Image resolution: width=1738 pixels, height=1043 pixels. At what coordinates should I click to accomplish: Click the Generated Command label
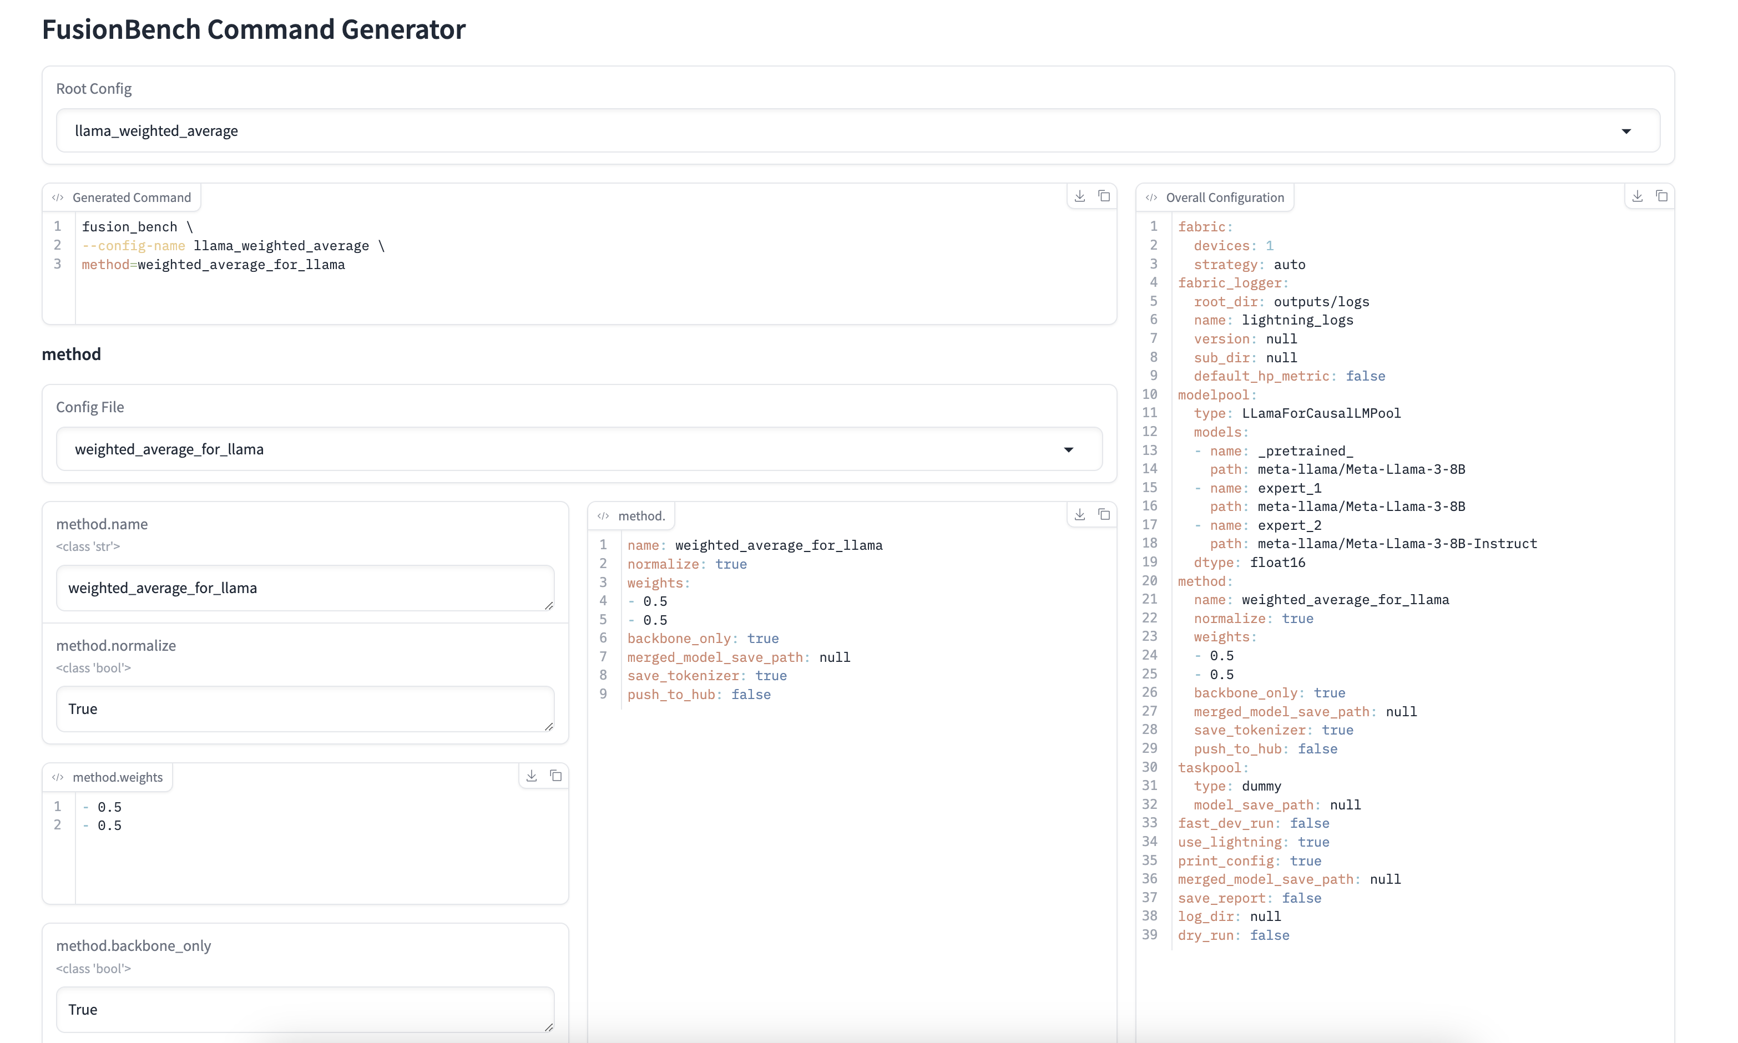[x=132, y=198]
